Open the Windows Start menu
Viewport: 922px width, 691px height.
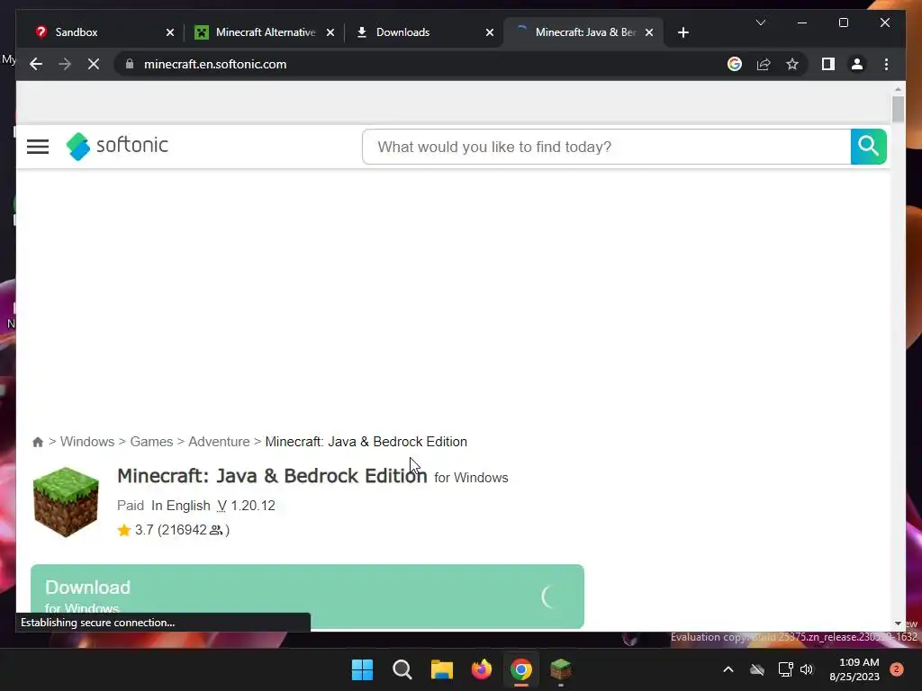[362, 669]
